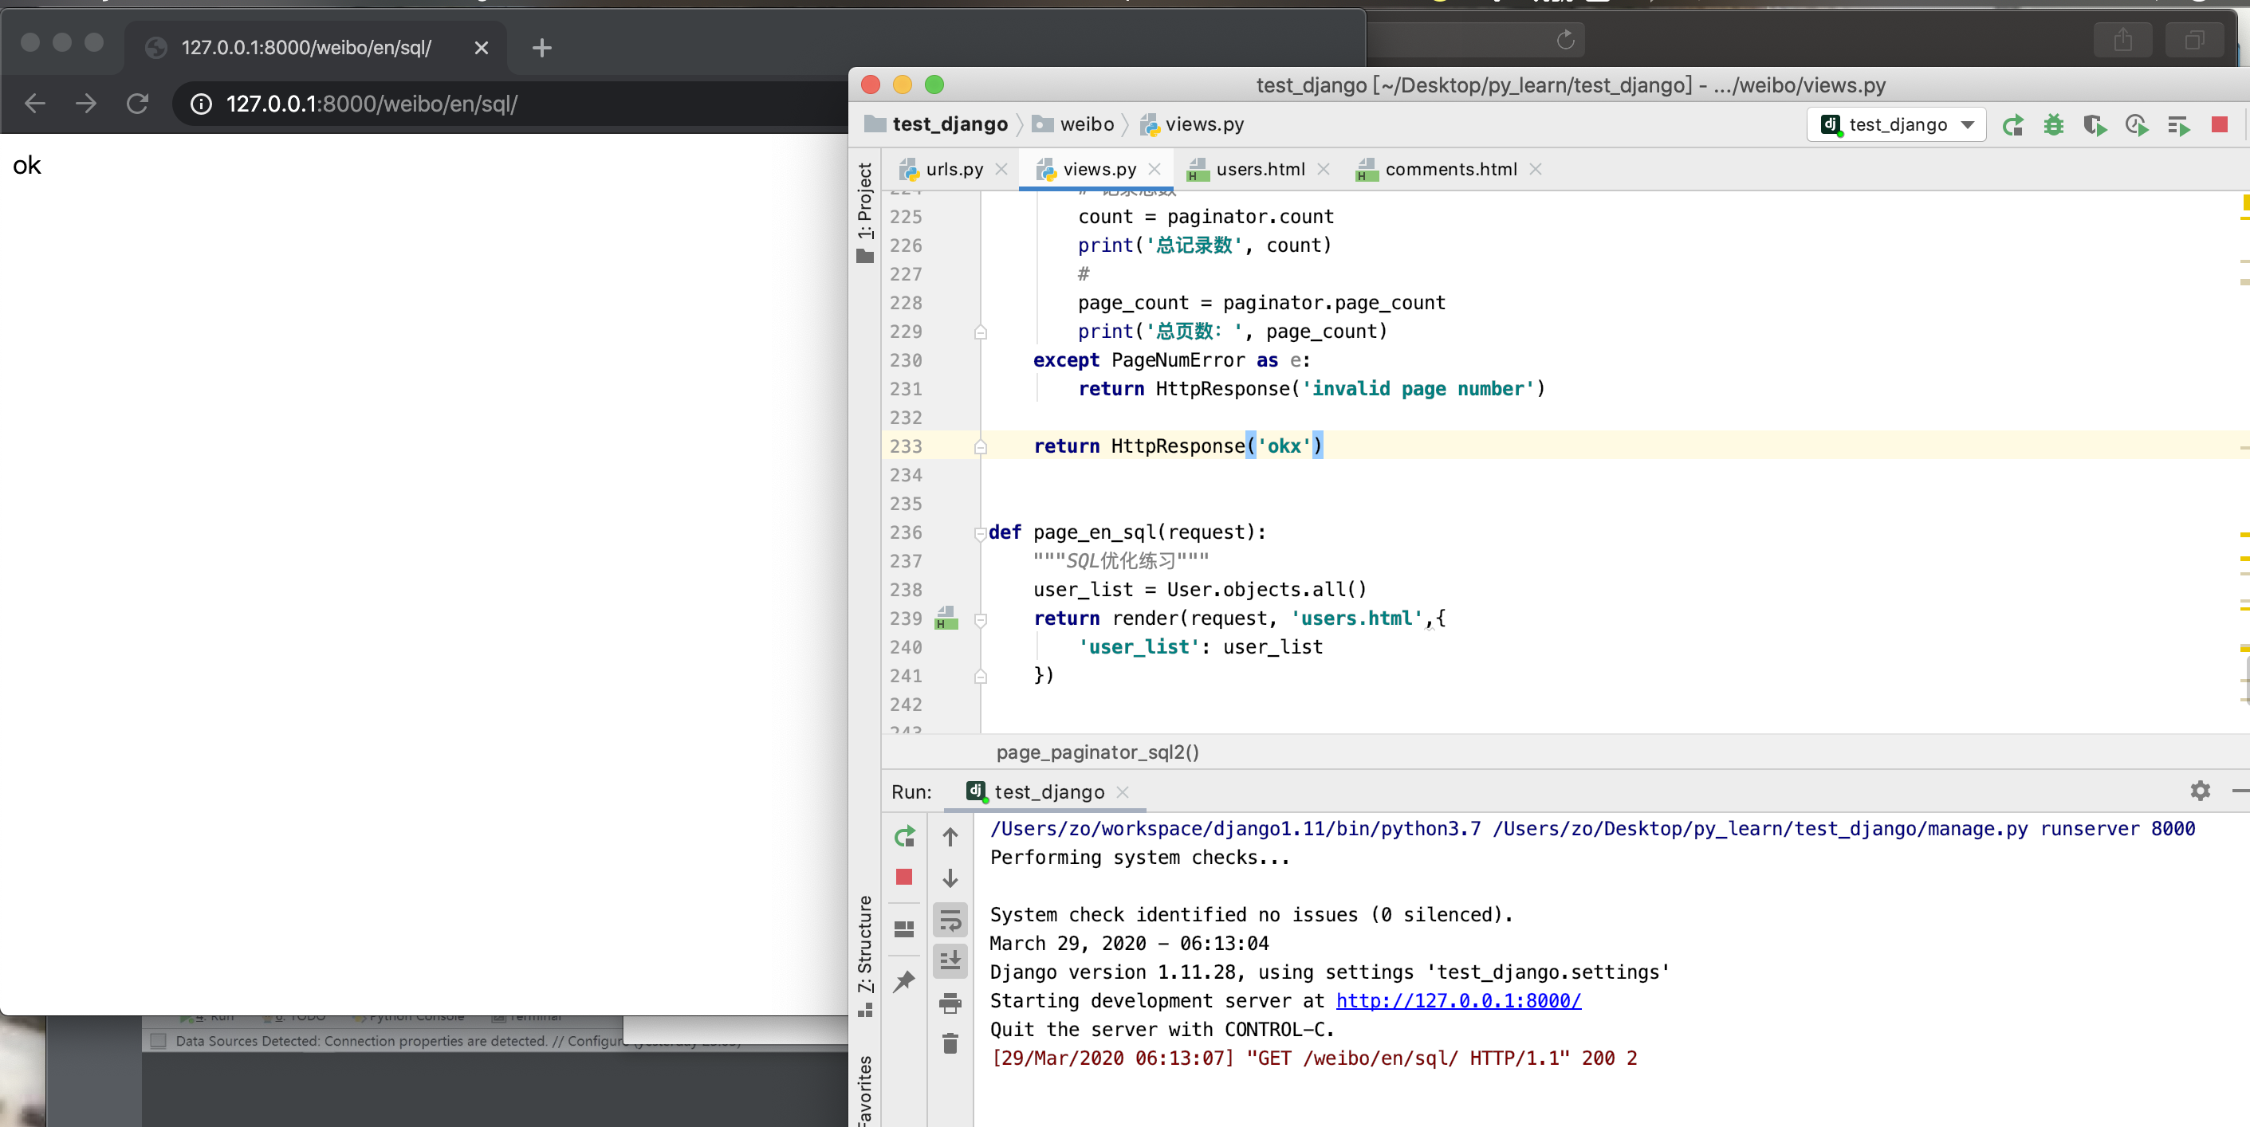
Task: Open the test_django run configuration dropdown
Action: point(1896,125)
